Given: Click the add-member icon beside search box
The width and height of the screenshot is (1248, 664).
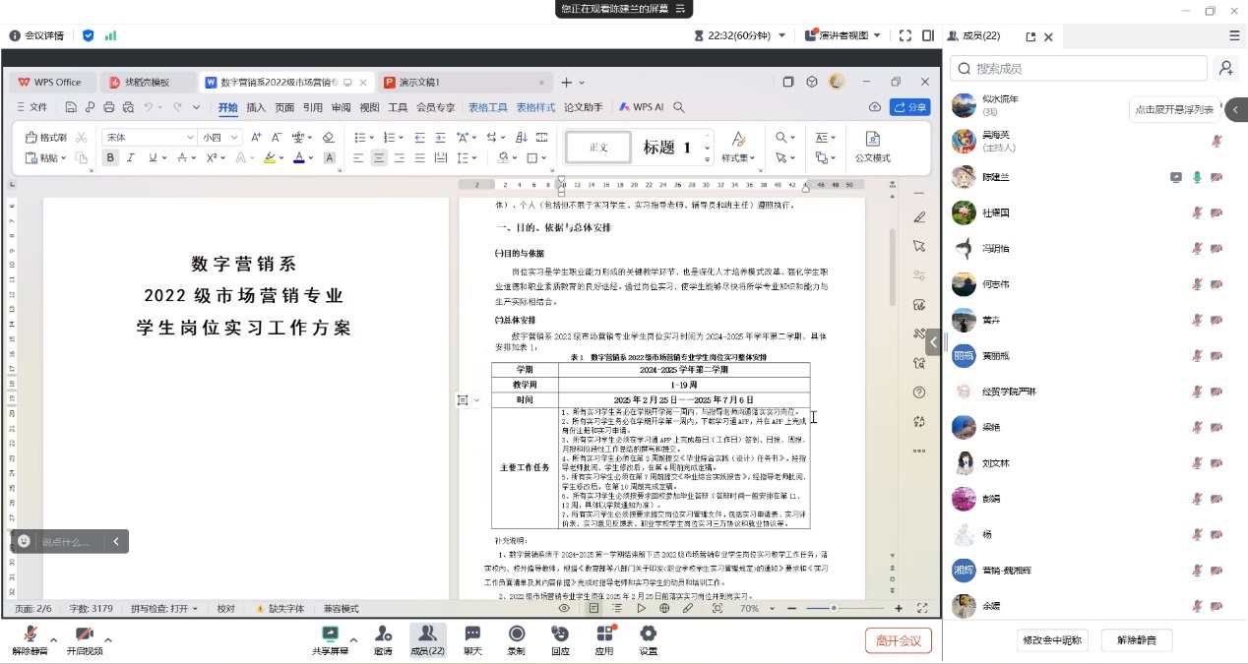Looking at the screenshot, I should pos(1225,68).
